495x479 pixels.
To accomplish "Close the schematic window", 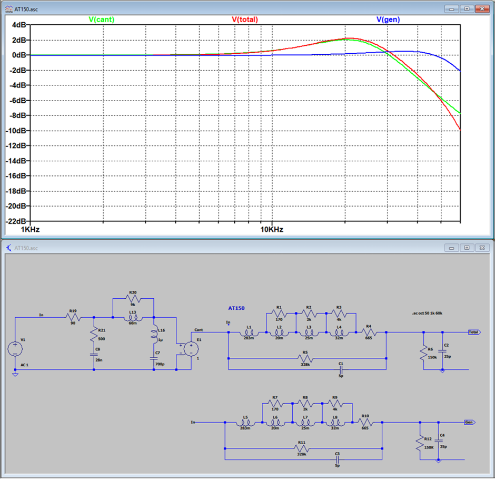I will [482, 248].
